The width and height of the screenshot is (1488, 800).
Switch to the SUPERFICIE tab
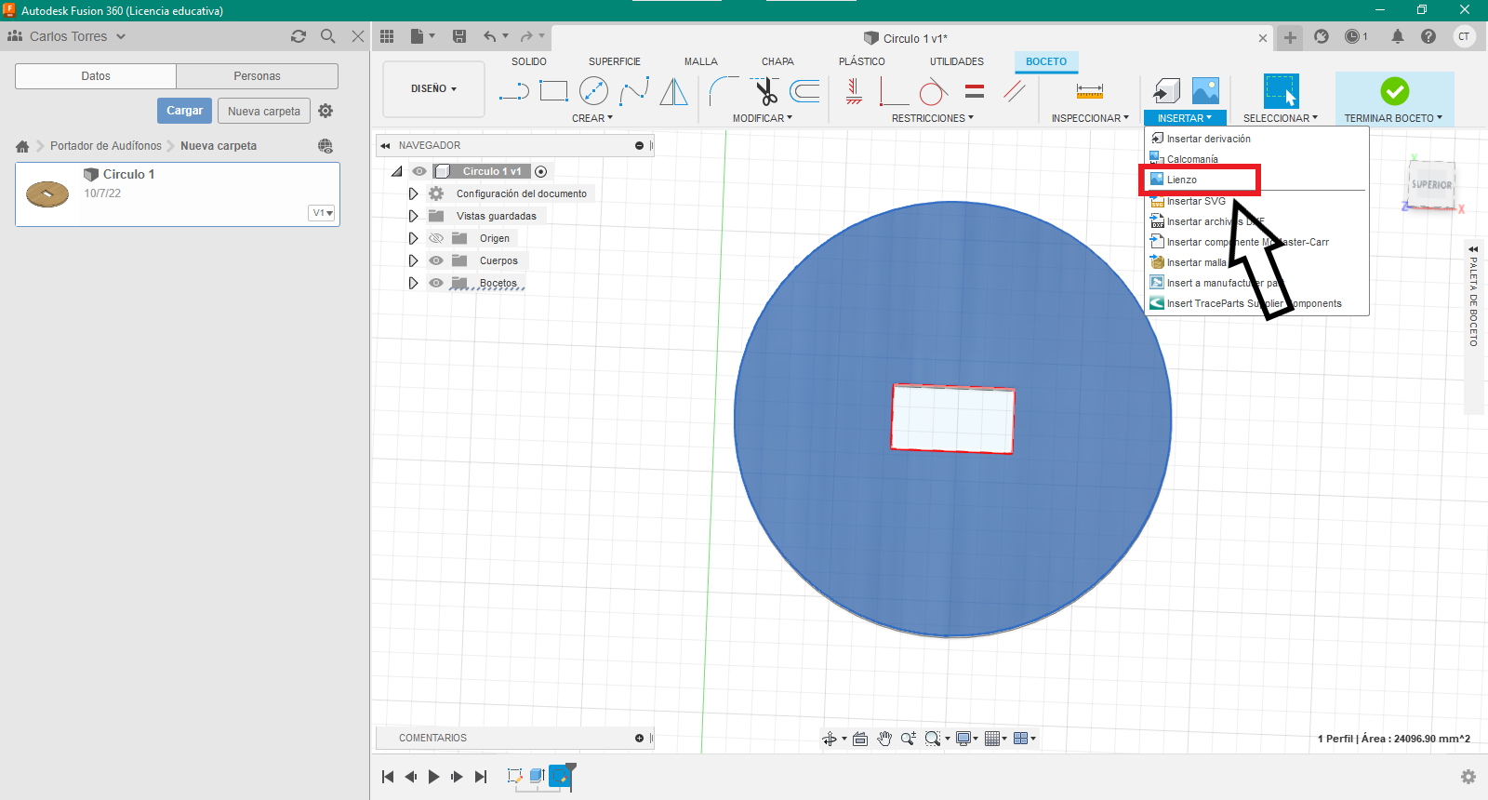point(614,61)
